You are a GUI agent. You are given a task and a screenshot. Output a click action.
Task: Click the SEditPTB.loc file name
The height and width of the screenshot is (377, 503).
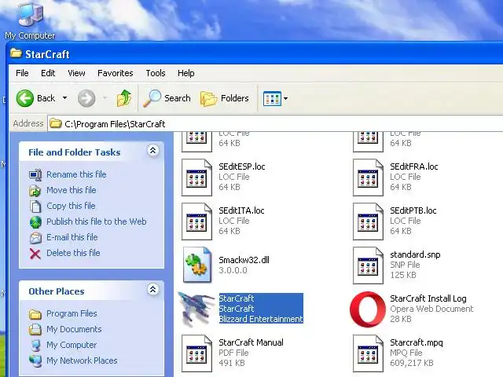[413, 210]
